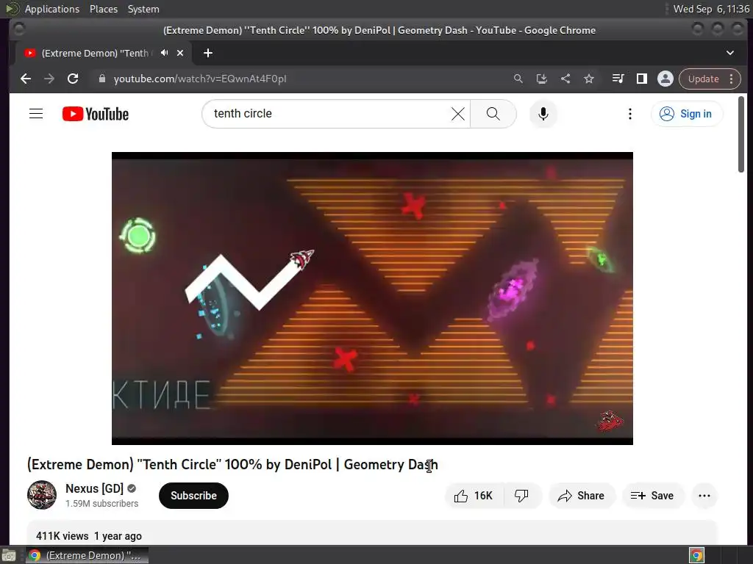
Task: Open the Applications menu
Action: (x=52, y=9)
